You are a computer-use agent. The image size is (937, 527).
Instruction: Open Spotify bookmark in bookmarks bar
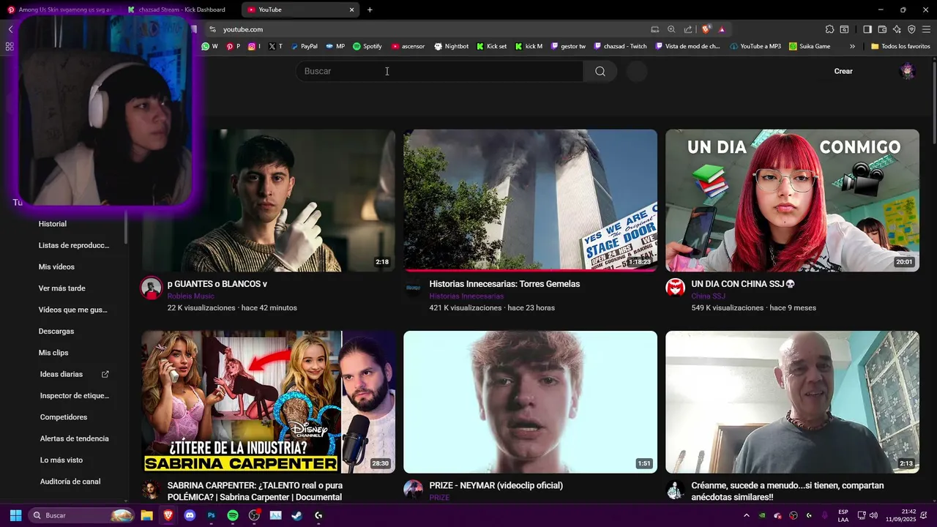pos(367,46)
